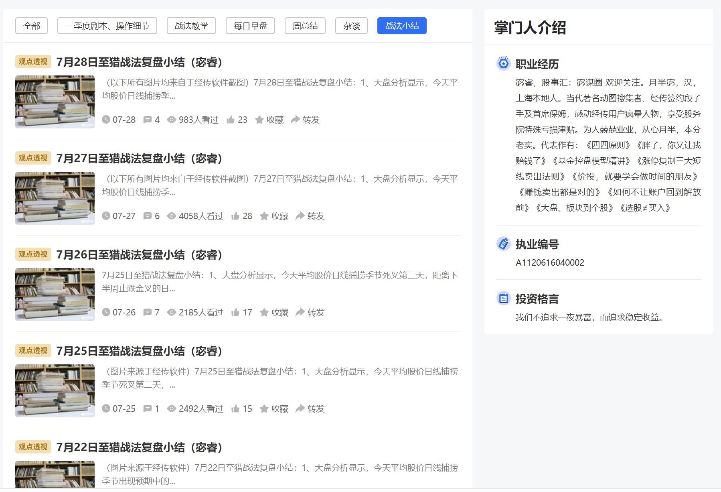Click the eye views icon on 07-26 post
The width and height of the screenshot is (721, 492).
(x=172, y=312)
